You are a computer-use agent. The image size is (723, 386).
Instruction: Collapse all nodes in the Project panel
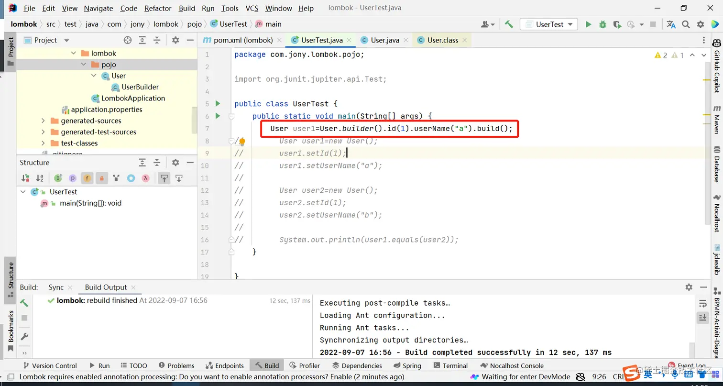tap(157, 40)
